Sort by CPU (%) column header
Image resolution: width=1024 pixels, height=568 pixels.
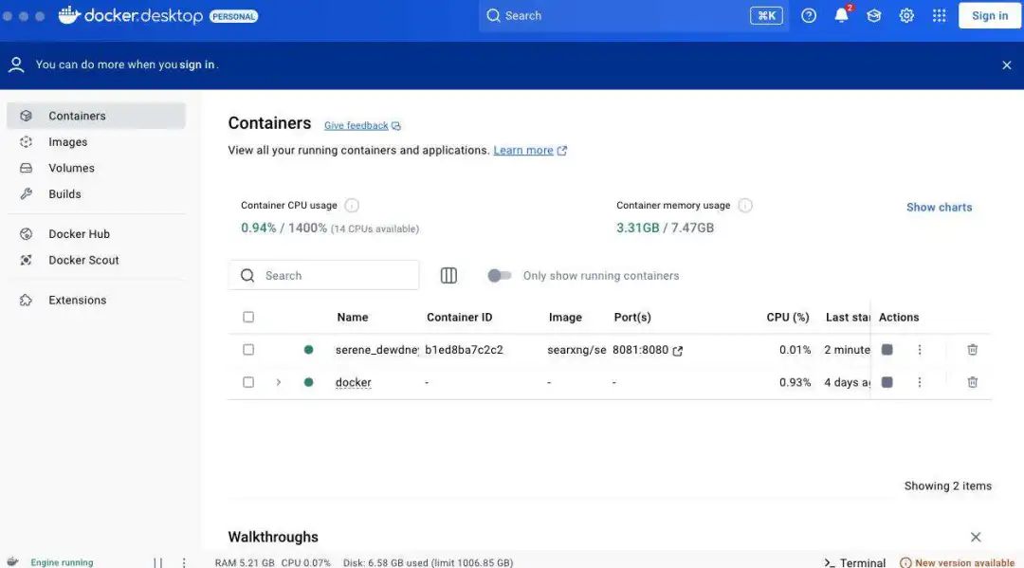(788, 318)
